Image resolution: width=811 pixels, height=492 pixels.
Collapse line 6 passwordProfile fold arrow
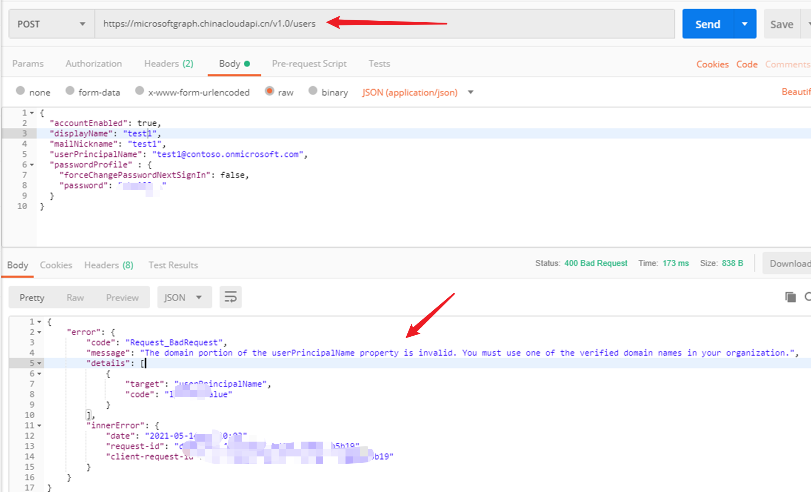(32, 165)
